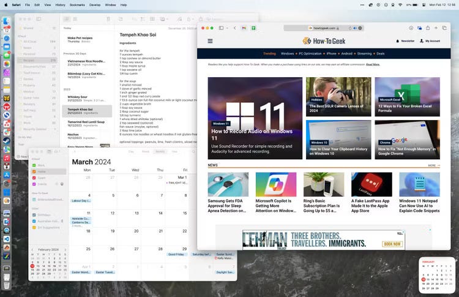This screenshot has width=459, height=297.
Task: Click the Good Friday event in Calendar
Action: click(176, 254)
